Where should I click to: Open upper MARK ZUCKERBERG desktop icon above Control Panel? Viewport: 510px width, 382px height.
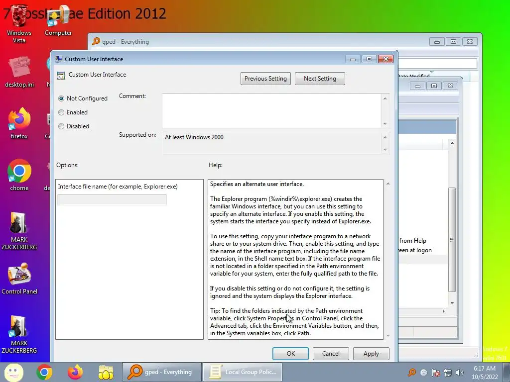pyautogui.click(x=19, y=231)
